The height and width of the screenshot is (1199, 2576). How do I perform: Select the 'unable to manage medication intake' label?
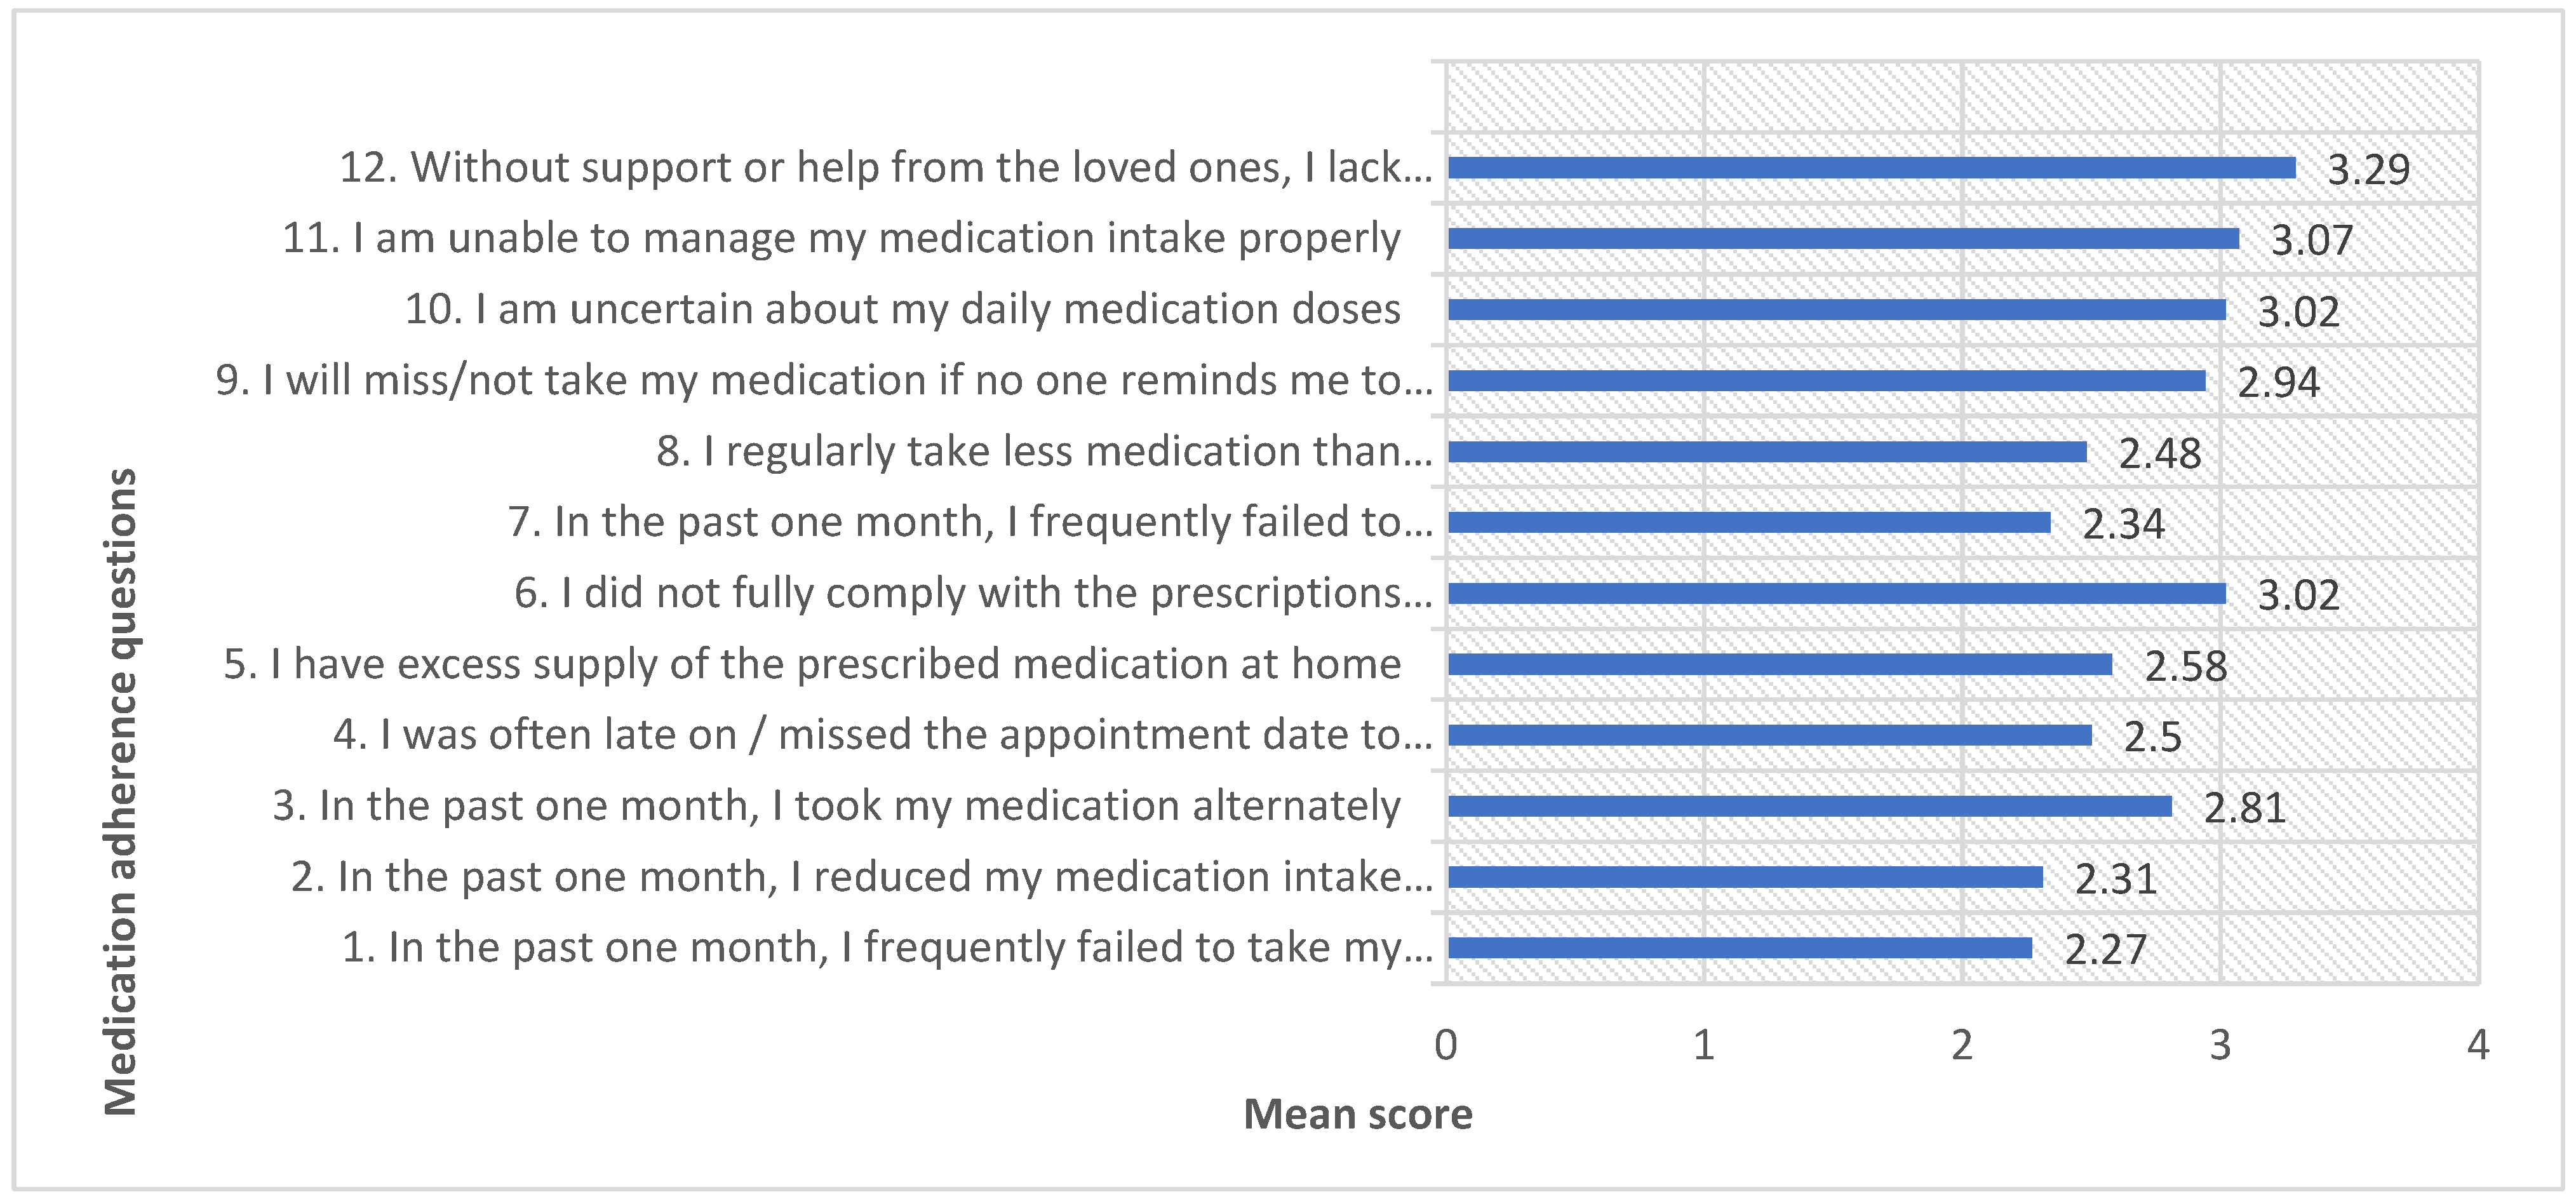tap(841, 239)
